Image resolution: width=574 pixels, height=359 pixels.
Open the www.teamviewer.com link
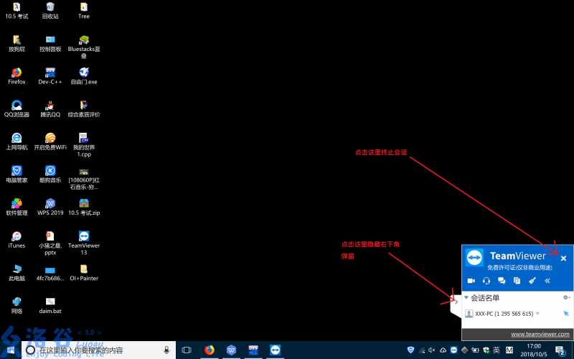click(540, 334)
